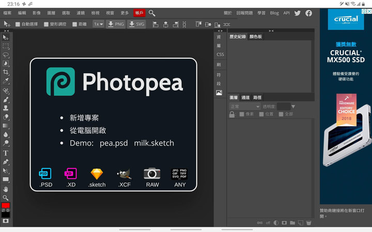Viewport: 372px width, 232px height.
Task: Open Photopea Twitter page icon
Action: 297,13
